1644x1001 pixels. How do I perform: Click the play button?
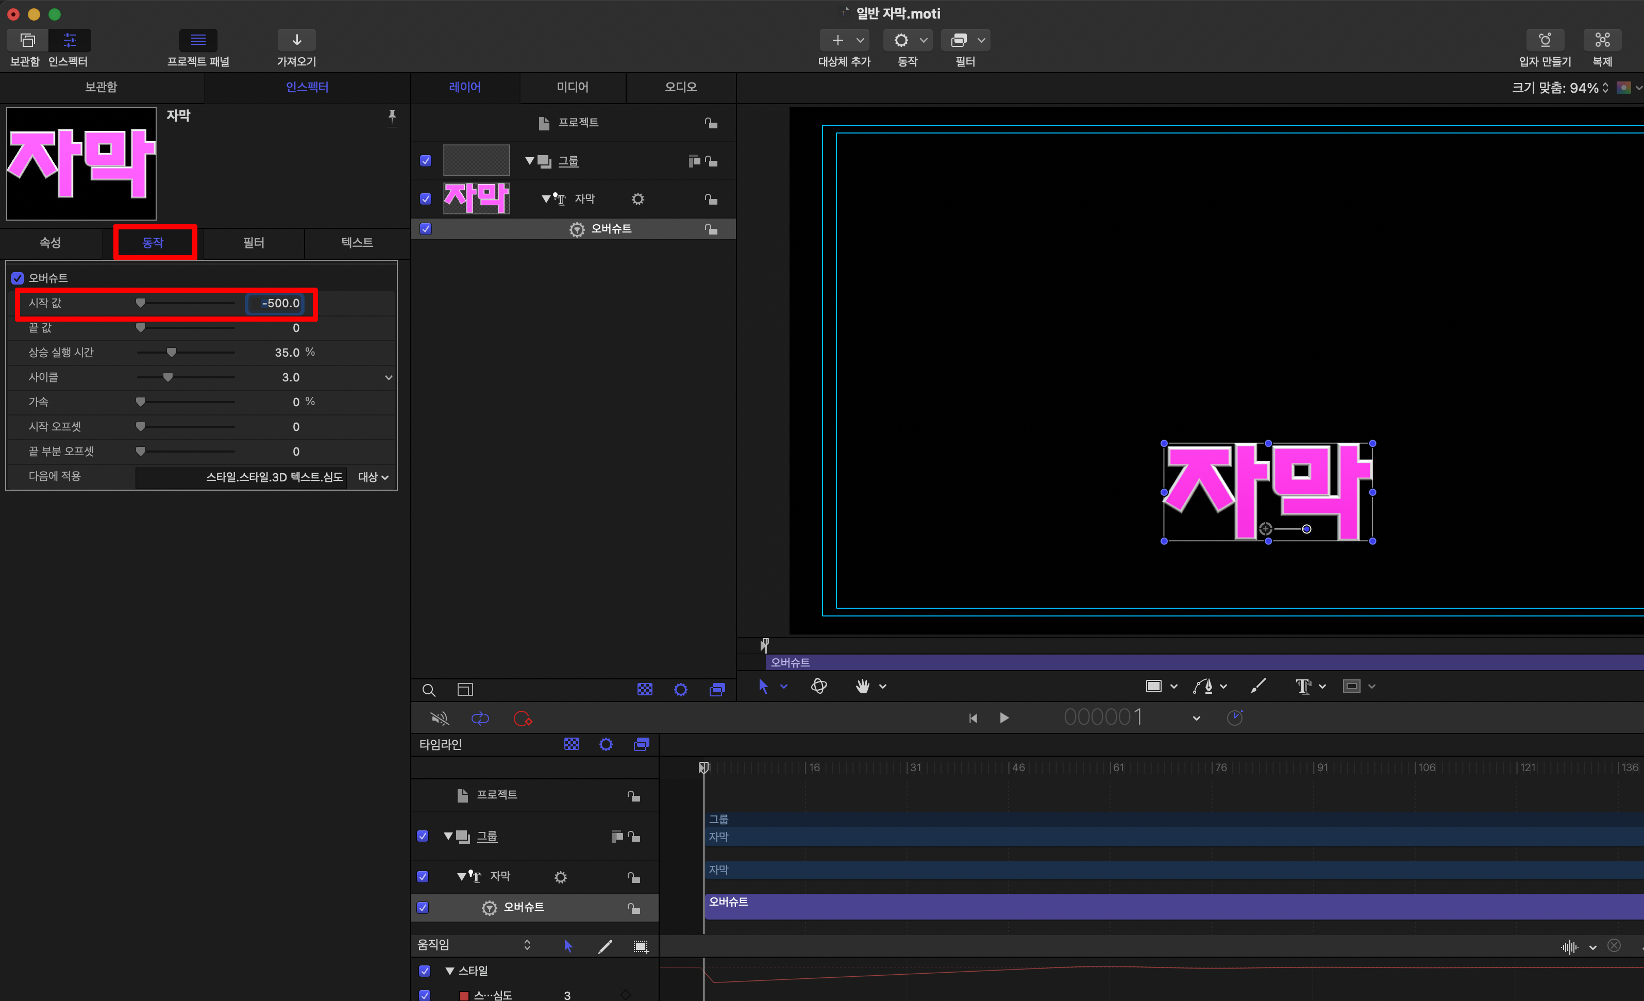coord(1004,718)
